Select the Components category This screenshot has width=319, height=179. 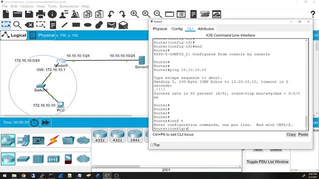(38, 141)
